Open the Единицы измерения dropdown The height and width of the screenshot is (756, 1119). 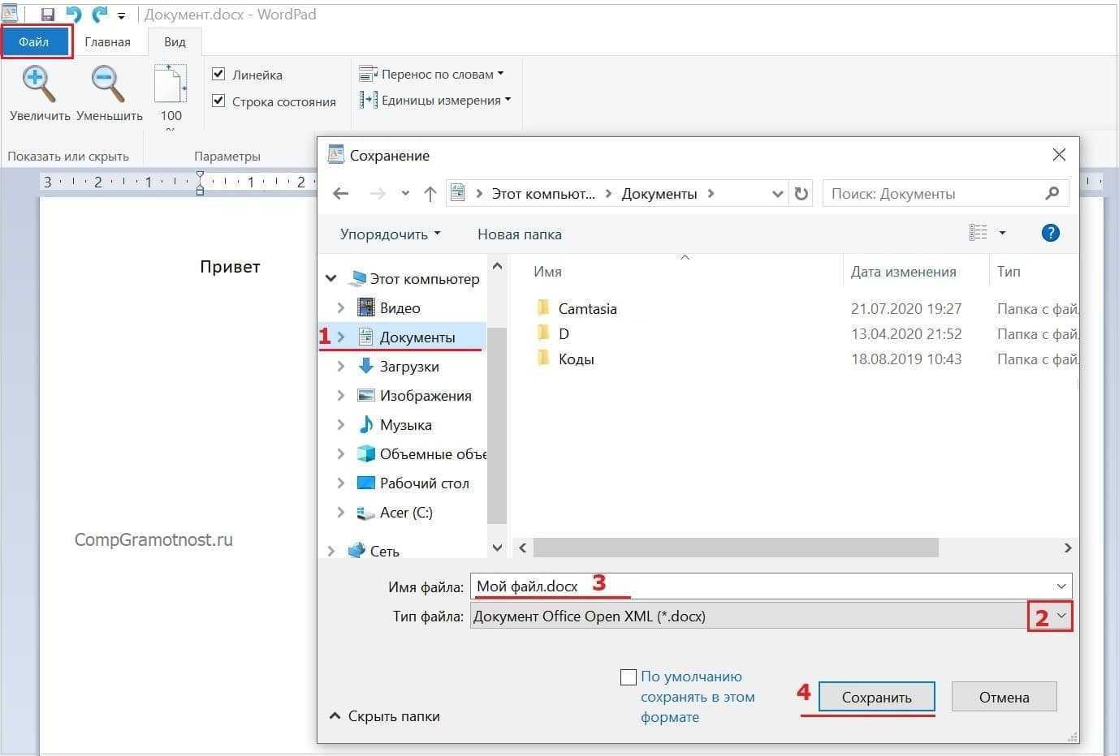(508, 100)
